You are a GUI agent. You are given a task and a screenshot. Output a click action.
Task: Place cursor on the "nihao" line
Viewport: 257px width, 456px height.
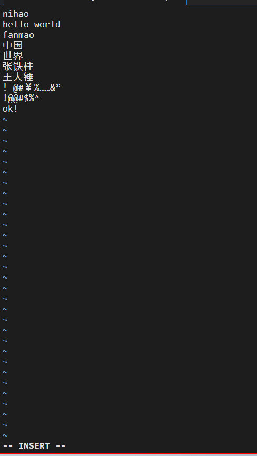point(16,14)
